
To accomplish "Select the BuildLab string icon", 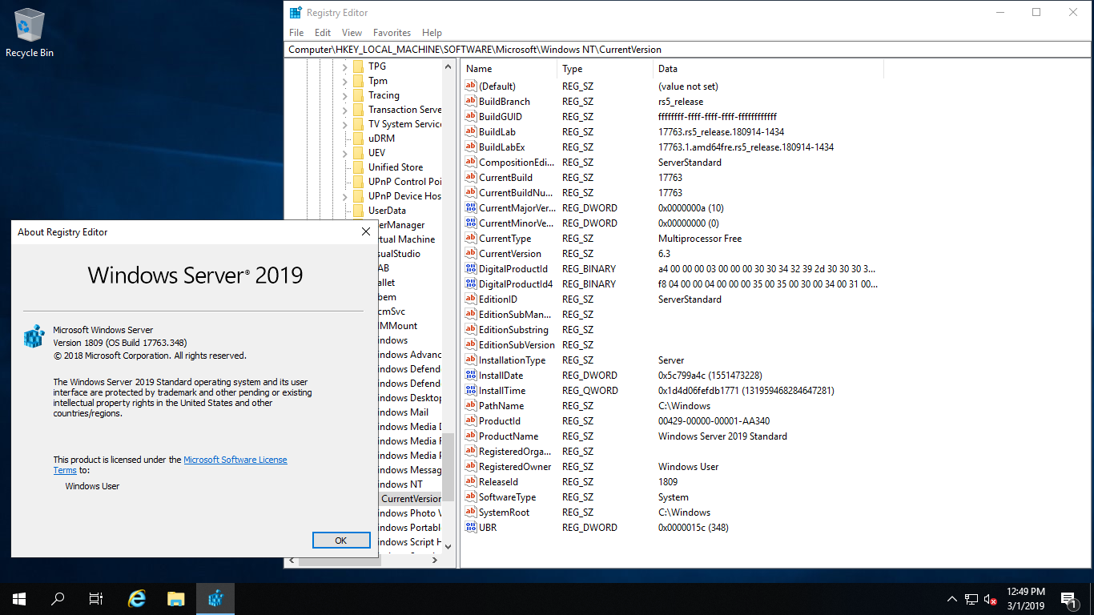I will [471, 132].
